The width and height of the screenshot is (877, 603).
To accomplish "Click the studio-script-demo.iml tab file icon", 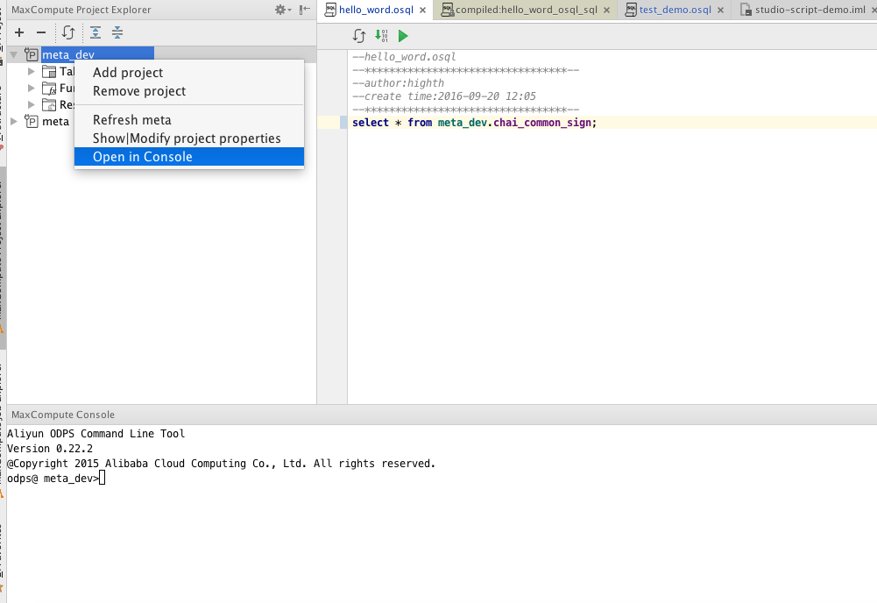I will point(746,10).
